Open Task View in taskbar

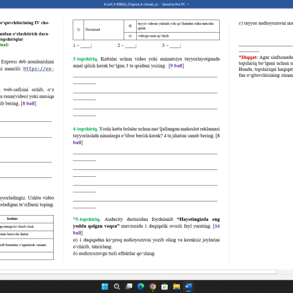[129, 286]
